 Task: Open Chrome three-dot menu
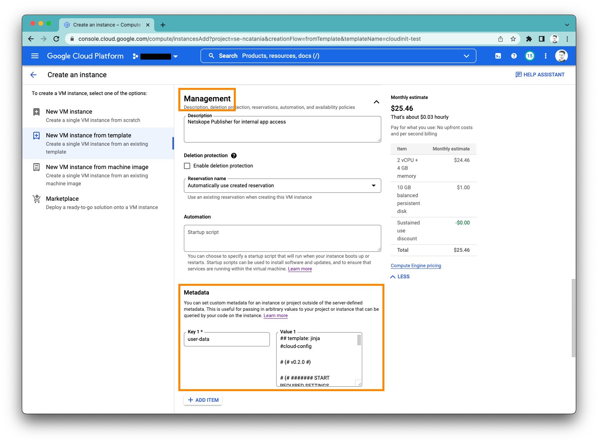point(567,39)
